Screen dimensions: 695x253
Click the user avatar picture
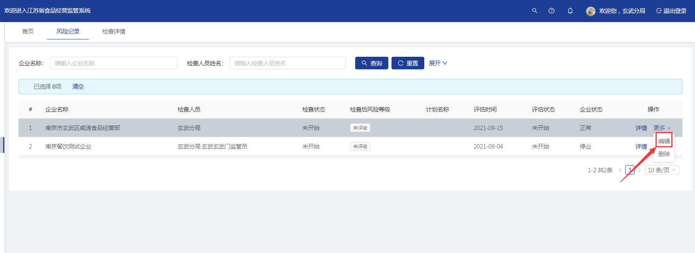(x=590, y=11)
